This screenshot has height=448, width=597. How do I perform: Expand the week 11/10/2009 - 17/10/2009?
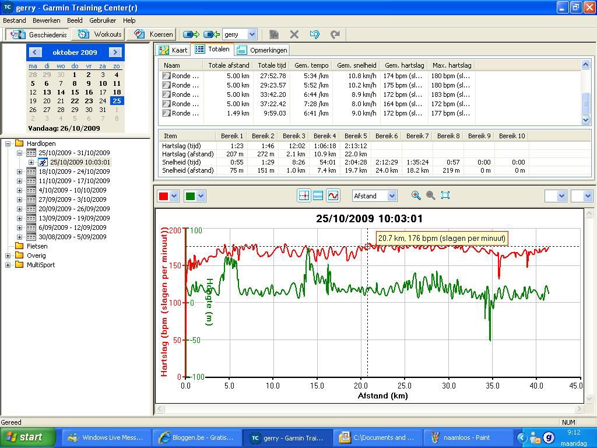pos(19,181)
